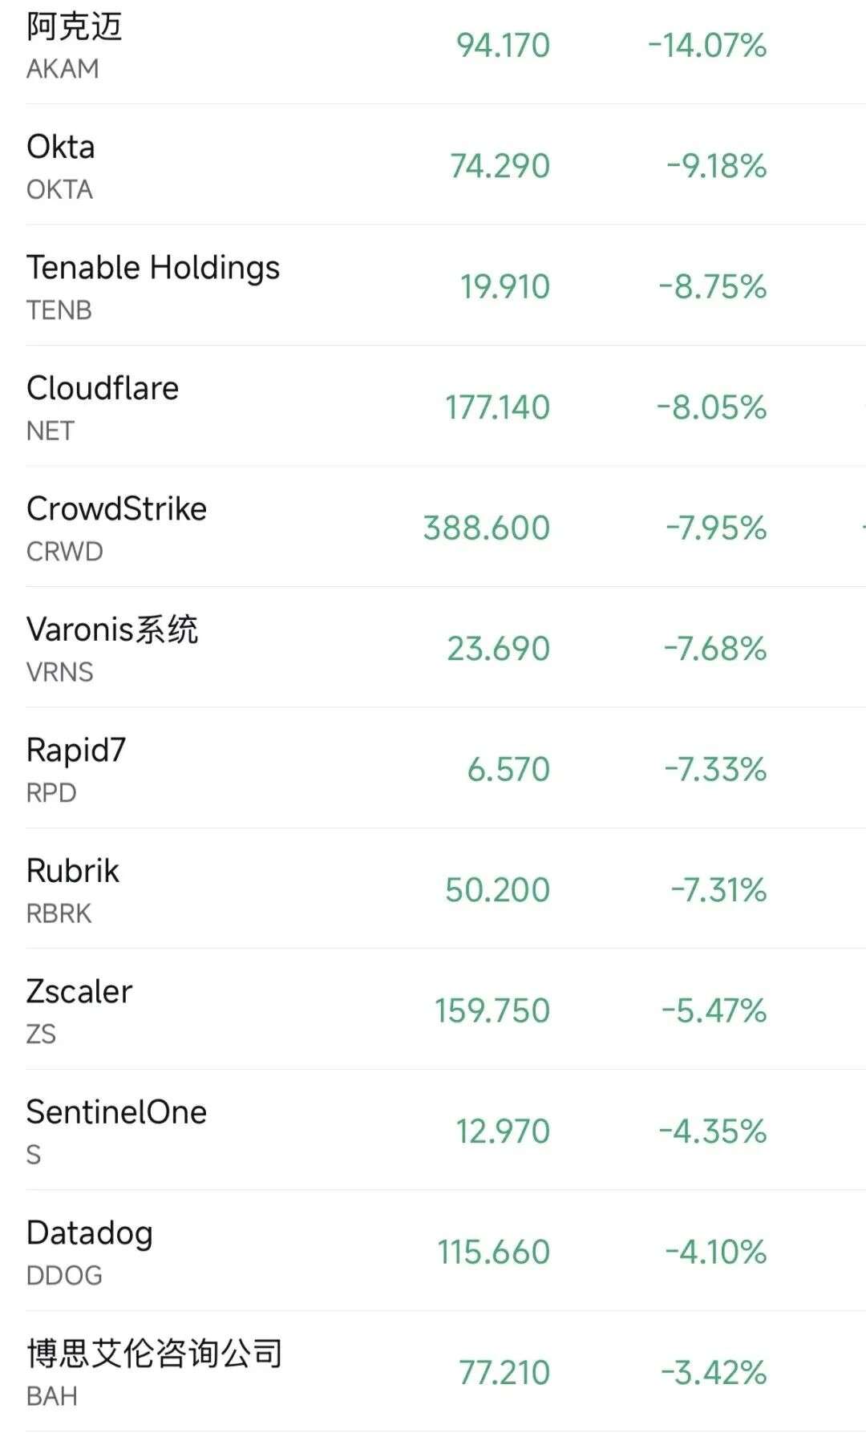Open the Datadog stock row
The width and height of the screenshot is (866, 1433).
click(x=89, y=1233)
